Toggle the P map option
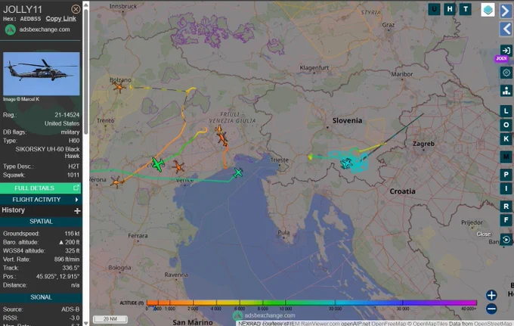This screenshot has height=326, width=514. point(506,175)
